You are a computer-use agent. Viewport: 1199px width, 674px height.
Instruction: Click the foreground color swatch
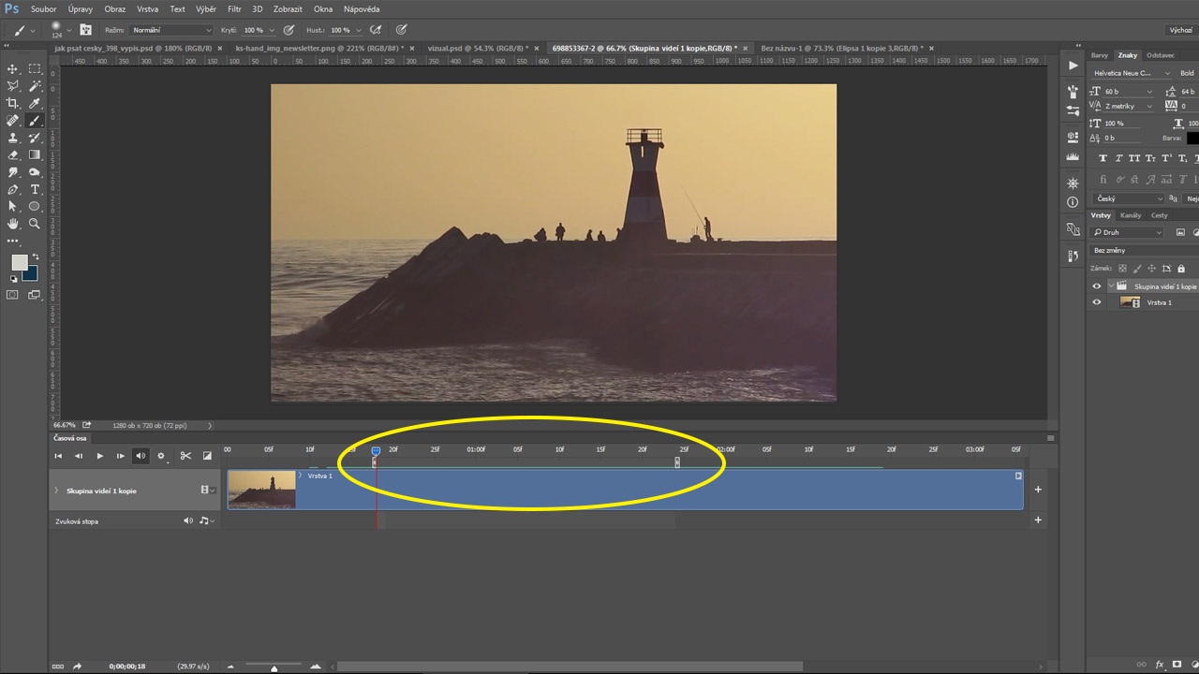(x=19, y=263)
